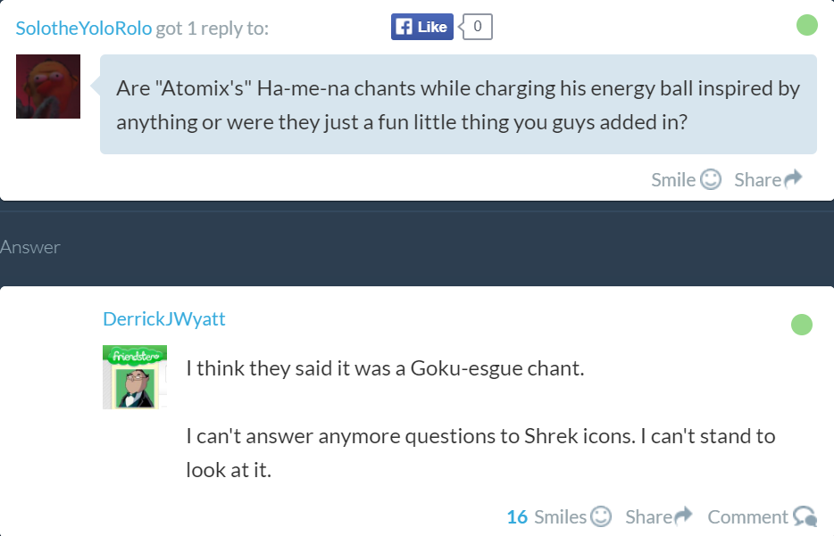834x536 pixels.
Task: Click the Facebook logo on the Like button
Action: pos(404,27)
